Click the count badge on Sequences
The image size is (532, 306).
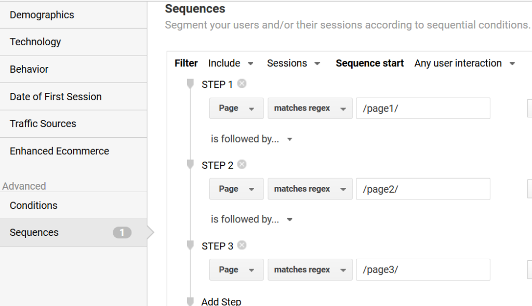[x=122, y=232]
